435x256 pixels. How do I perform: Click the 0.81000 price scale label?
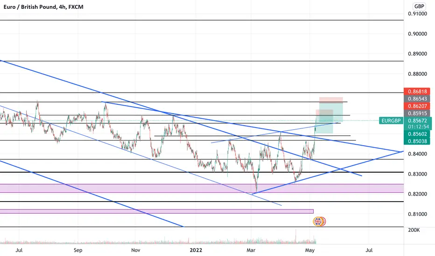[x=418, y=214]
